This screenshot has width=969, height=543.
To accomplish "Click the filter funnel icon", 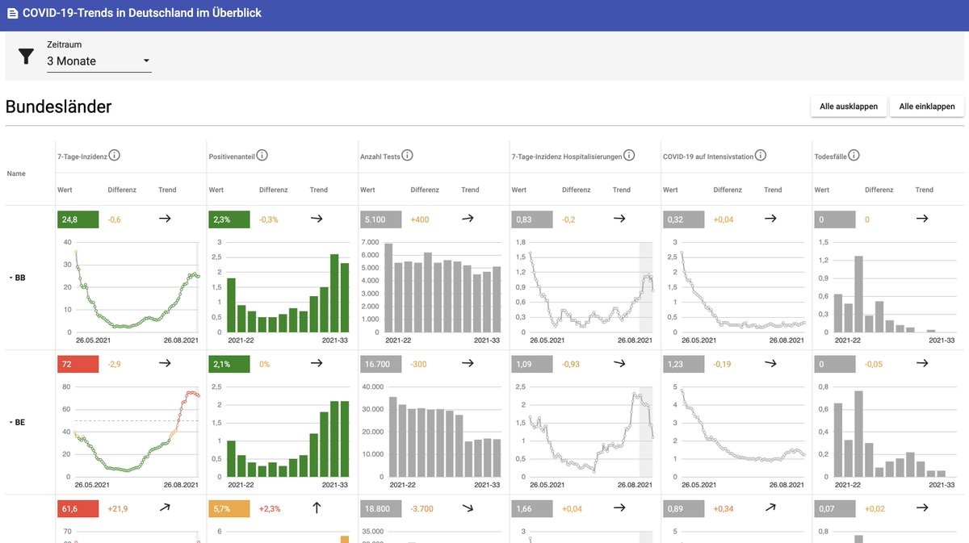I will click(27, 56).
